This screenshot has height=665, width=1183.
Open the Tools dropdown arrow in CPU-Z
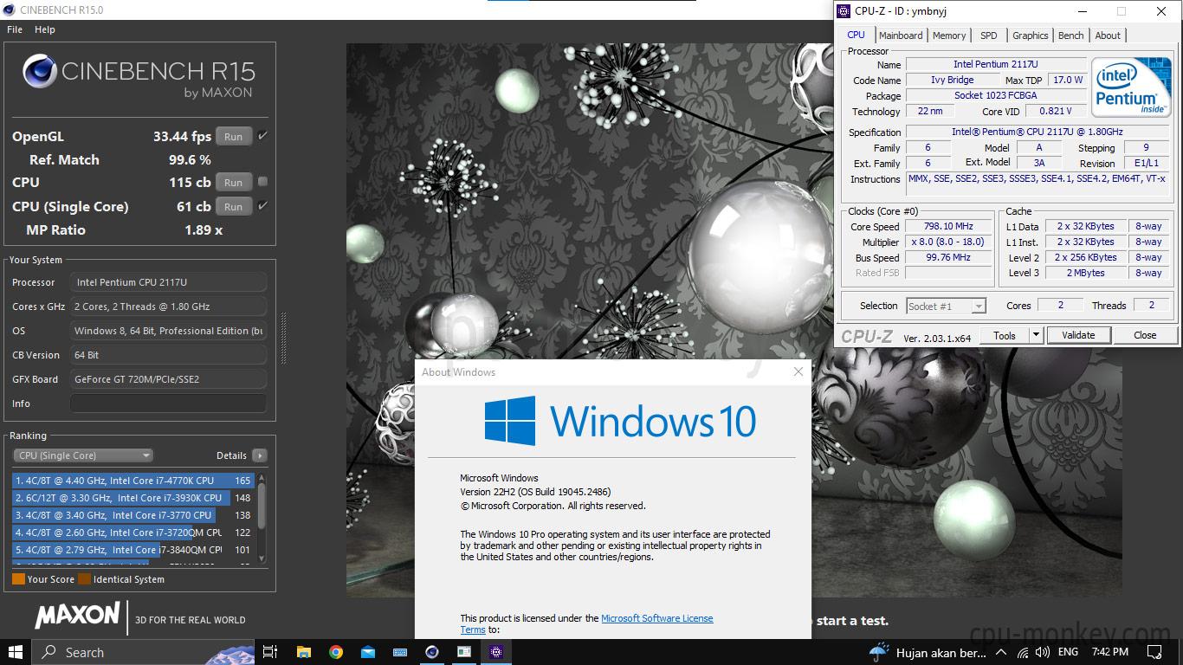click(1035, 335)
